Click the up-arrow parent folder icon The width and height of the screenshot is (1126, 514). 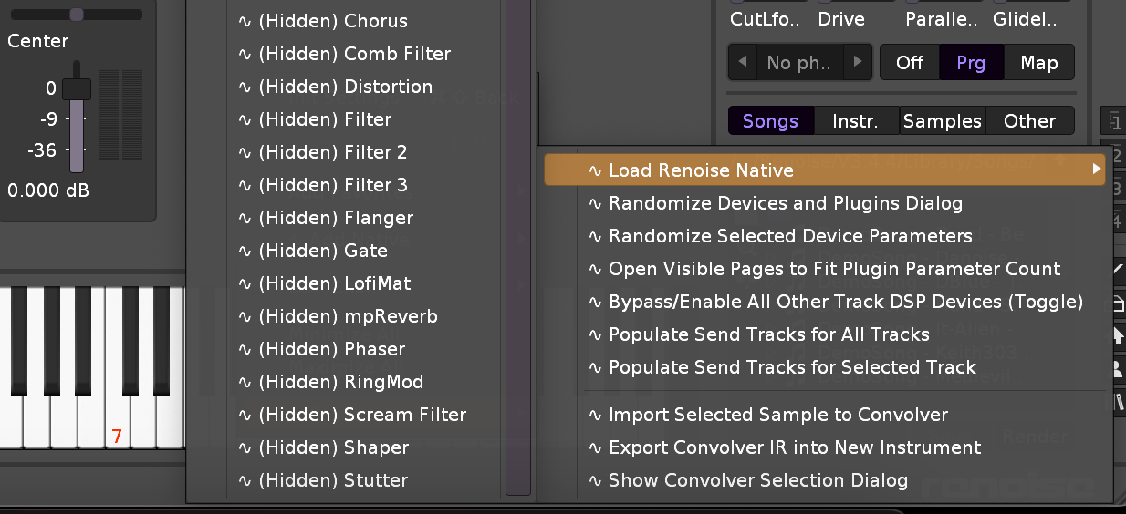coord(1119,335)
